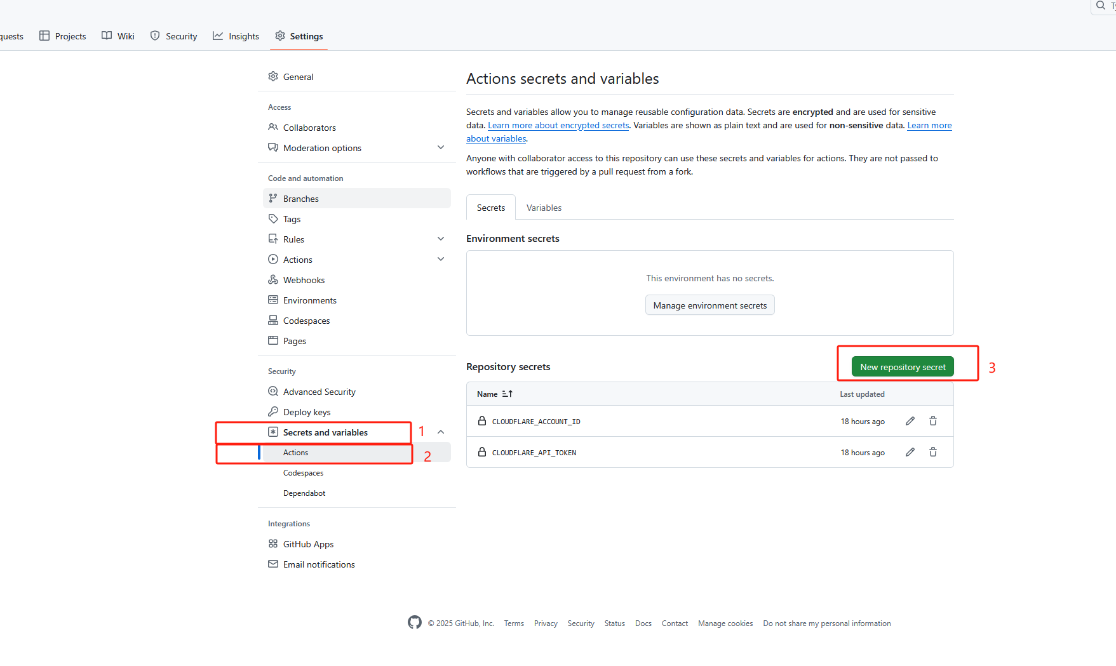Toggle sort order on the Name column

pos(507,394)
